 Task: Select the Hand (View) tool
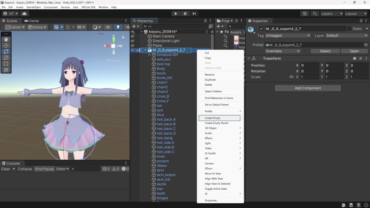(x=6, y=39)
